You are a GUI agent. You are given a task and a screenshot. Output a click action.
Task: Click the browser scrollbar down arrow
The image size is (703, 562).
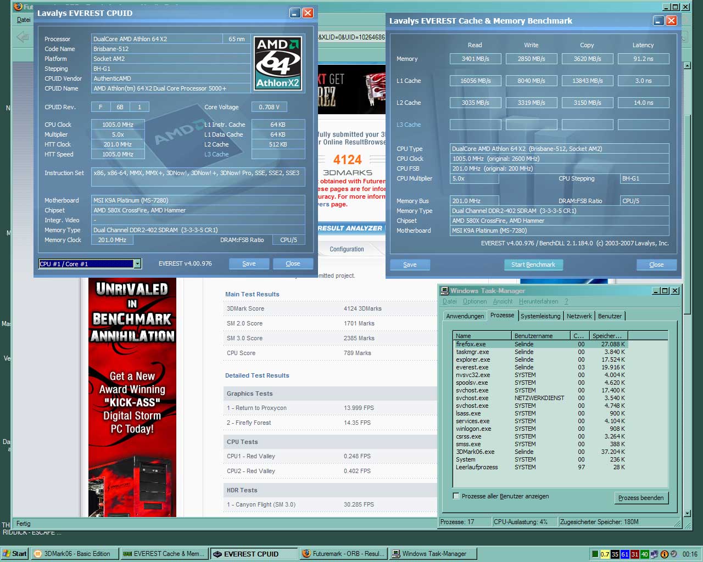click(687, 514)
